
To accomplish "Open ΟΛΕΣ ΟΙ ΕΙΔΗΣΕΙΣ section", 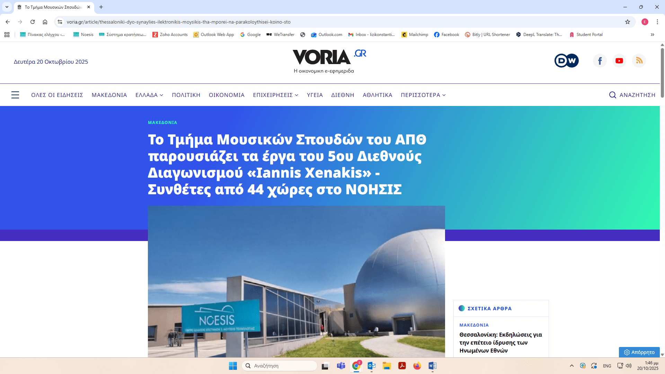I will coord(57,95).
